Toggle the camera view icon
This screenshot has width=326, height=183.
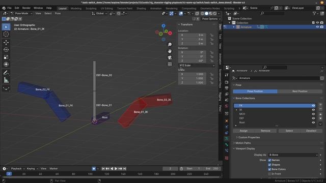(x=170, y=57)
